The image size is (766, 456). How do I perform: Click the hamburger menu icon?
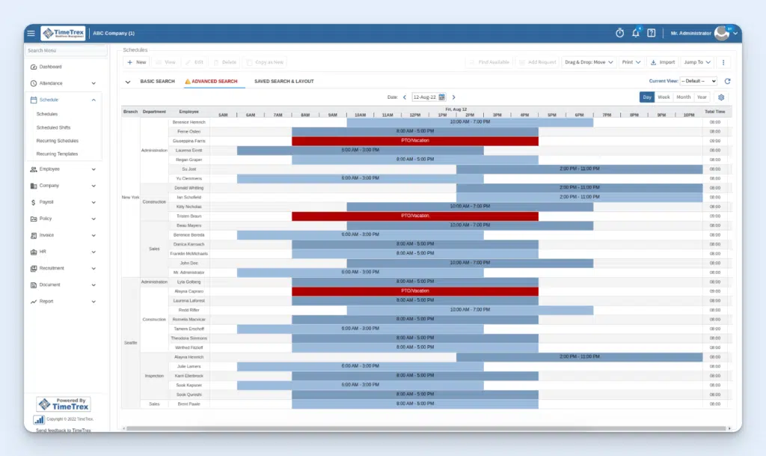click(31, 33)
